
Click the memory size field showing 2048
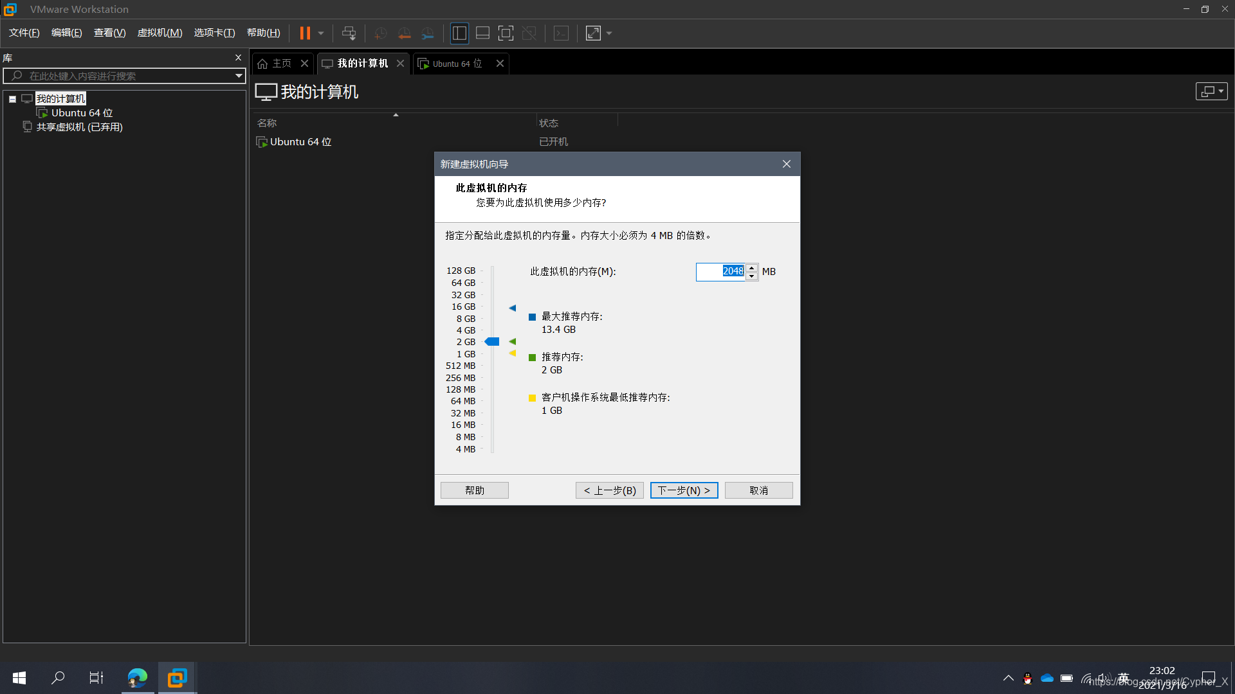pos(720,272)
